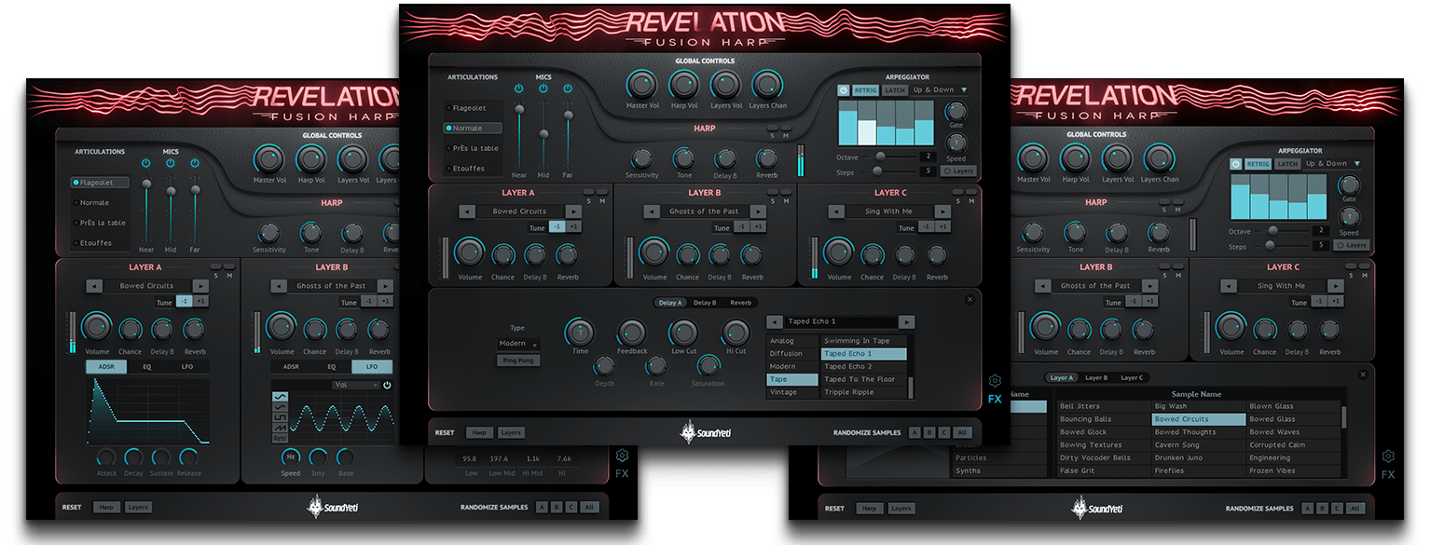This screenshot has width=1430, height=545.
Task: Select Flageolet articulation in center window
Action: coord(474,108)
